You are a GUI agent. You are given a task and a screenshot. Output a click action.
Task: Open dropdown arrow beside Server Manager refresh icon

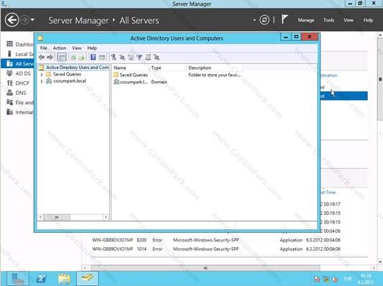tap(255, 20)
